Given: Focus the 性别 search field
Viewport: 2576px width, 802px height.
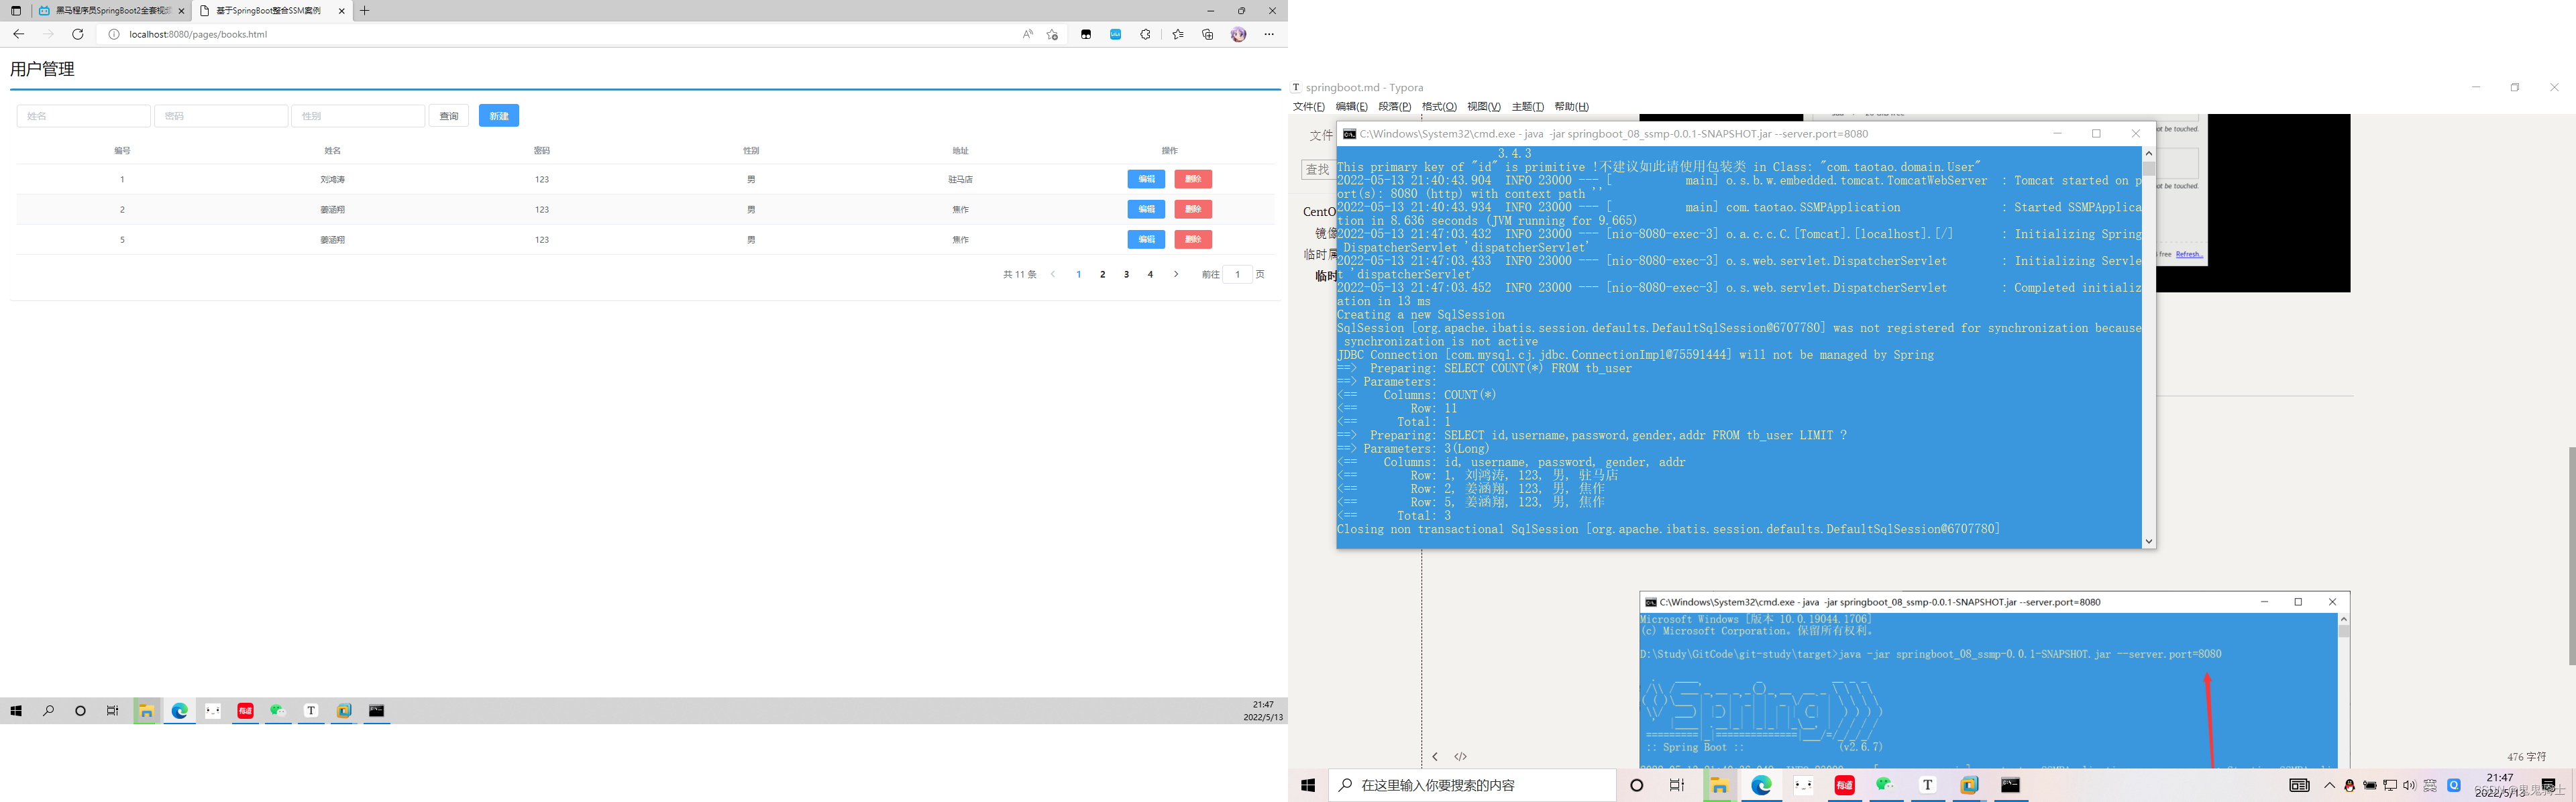Looking at the screenshot, I should coord(358,116).
